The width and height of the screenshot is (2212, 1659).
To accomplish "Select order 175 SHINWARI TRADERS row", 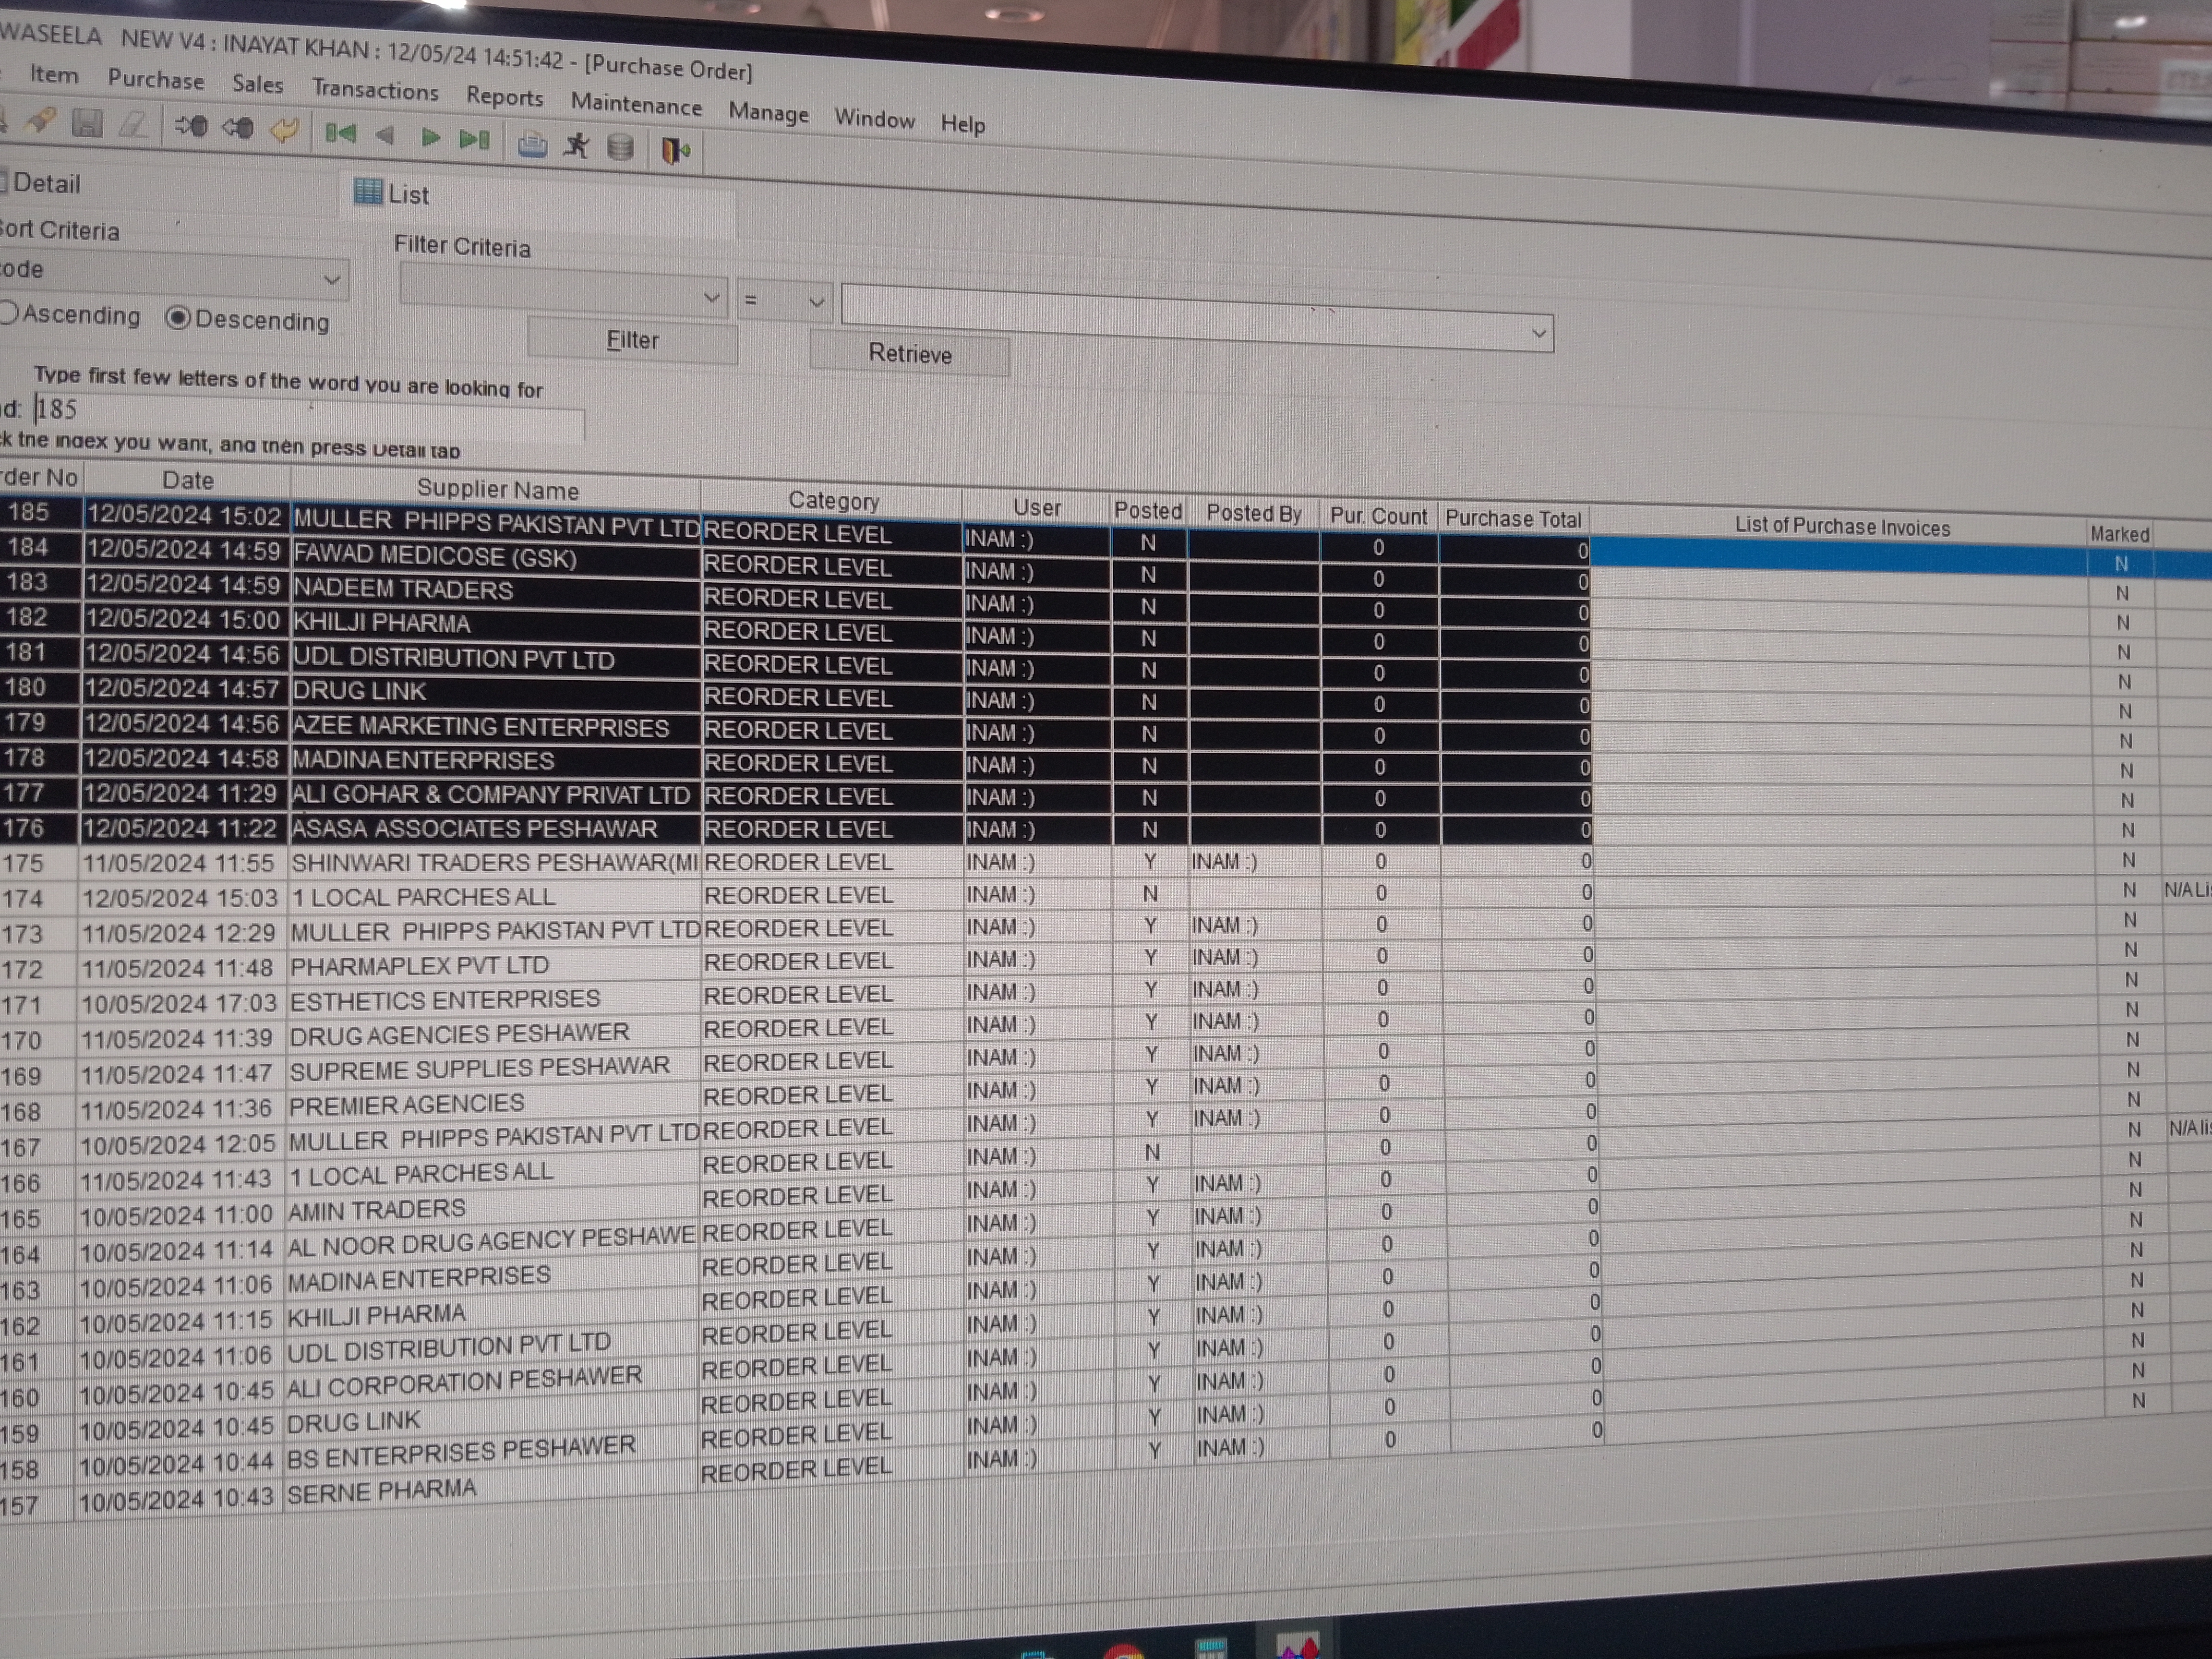I will point(493,862).
